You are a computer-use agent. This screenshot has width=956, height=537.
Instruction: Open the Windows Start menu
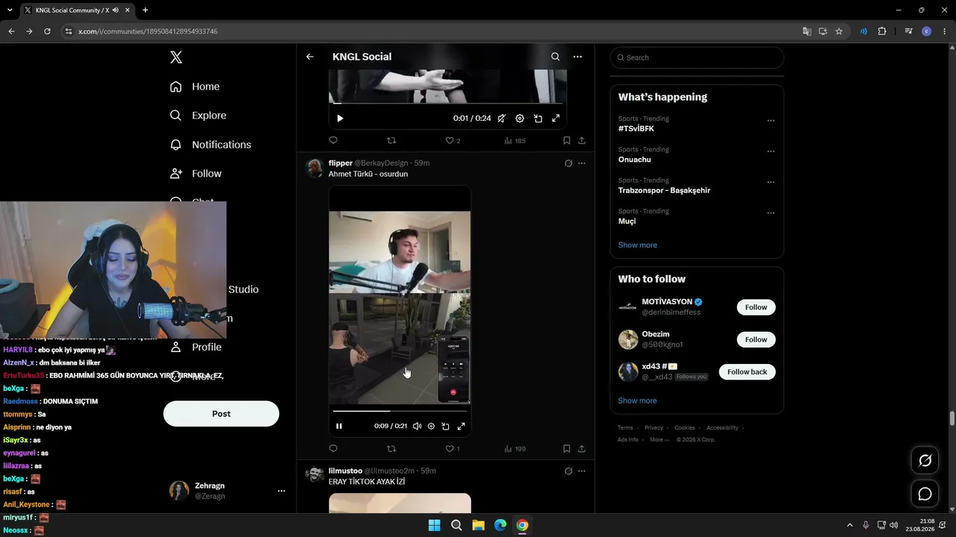pyautogui.click(x=434, y=526)
